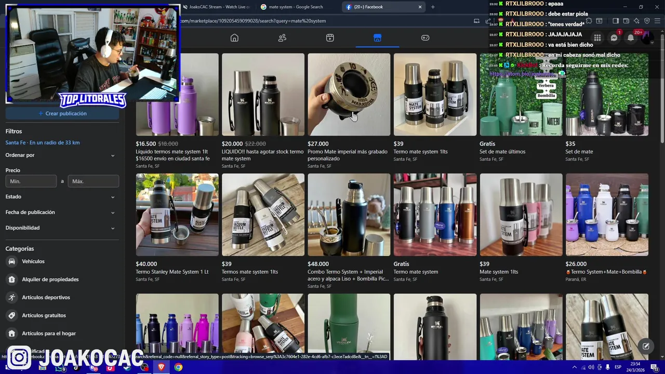Screen dimensions: 665x374
Task: Open browser extensions puzzle icon
Action: click(589, 21)
